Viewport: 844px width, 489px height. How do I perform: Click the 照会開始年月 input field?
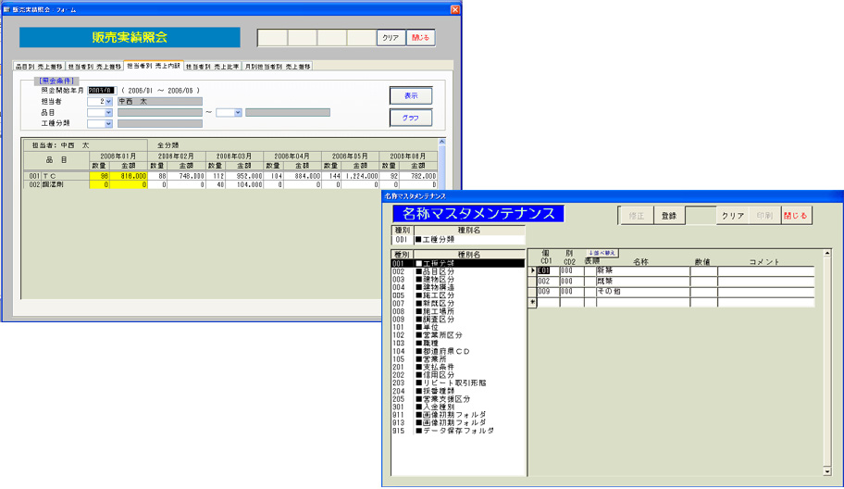point(102,90)
